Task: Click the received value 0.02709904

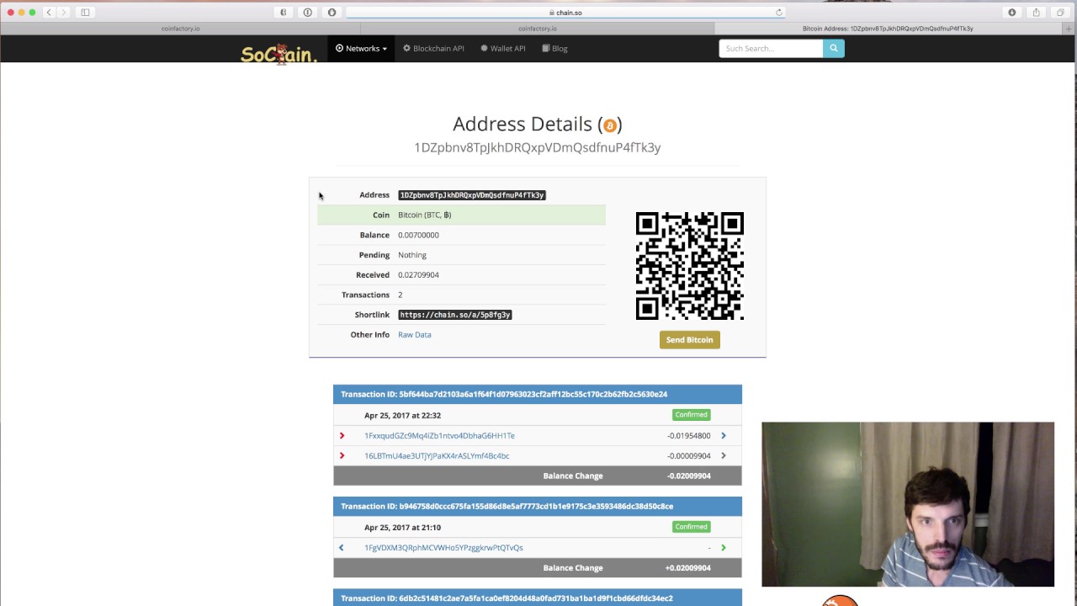Action: [418, 275]
